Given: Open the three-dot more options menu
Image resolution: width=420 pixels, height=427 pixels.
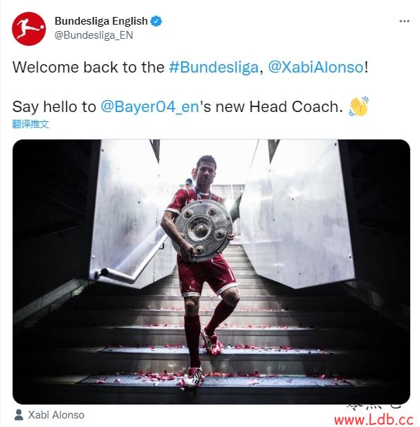Looking at the screenshot, I should click(x=404, y=21).
